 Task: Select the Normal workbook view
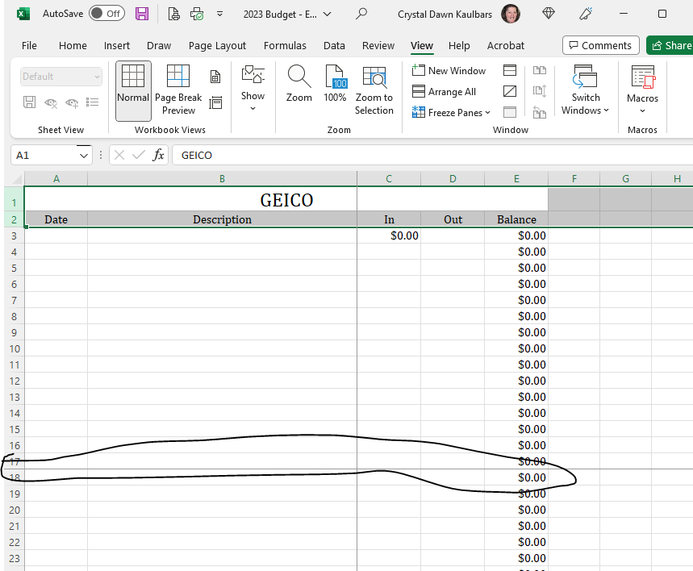(x=133, y=90)
